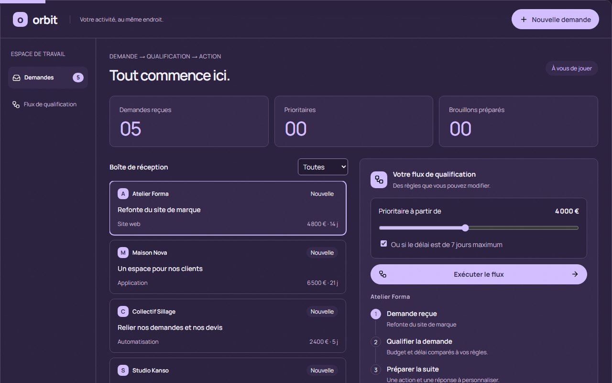Viewport: 612px width, 383px height.
Task: Click the Nouvelle status tag on Studio Kanso
Action: click(322, 371)
